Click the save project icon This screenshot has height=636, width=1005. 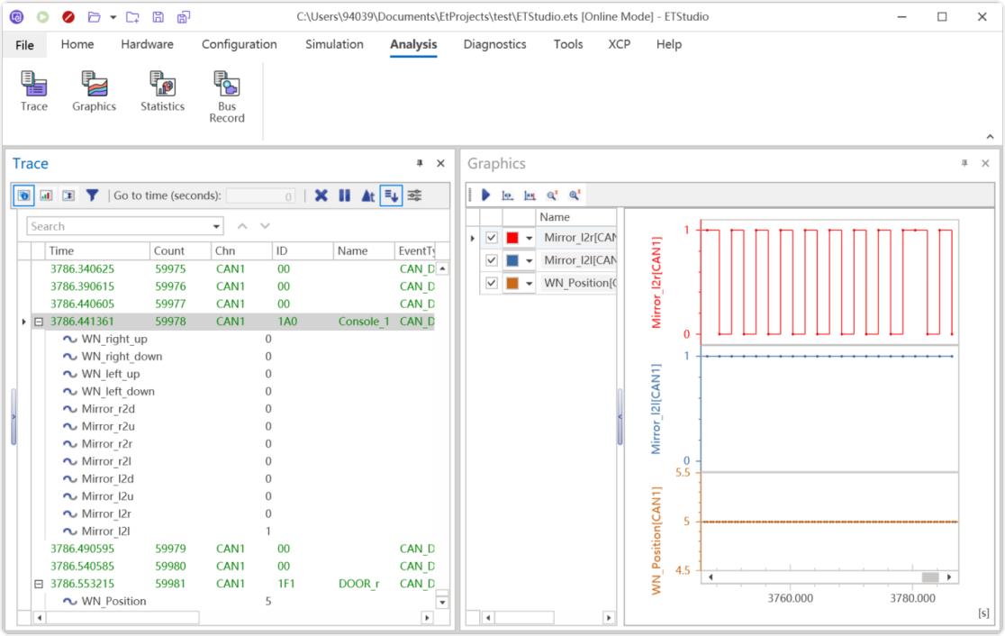(x=158, y=17)
